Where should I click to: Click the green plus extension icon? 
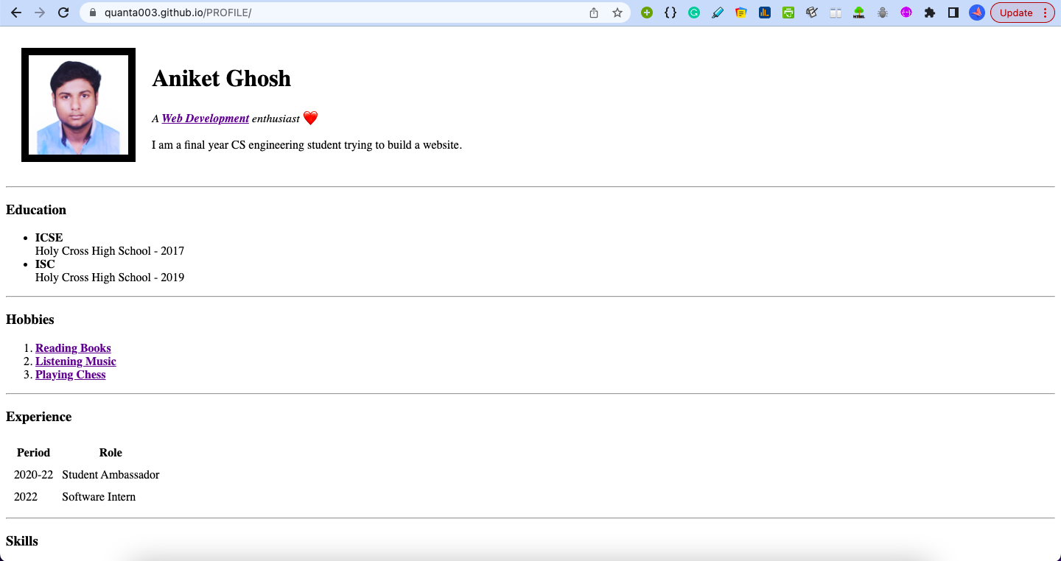(647, 13)
